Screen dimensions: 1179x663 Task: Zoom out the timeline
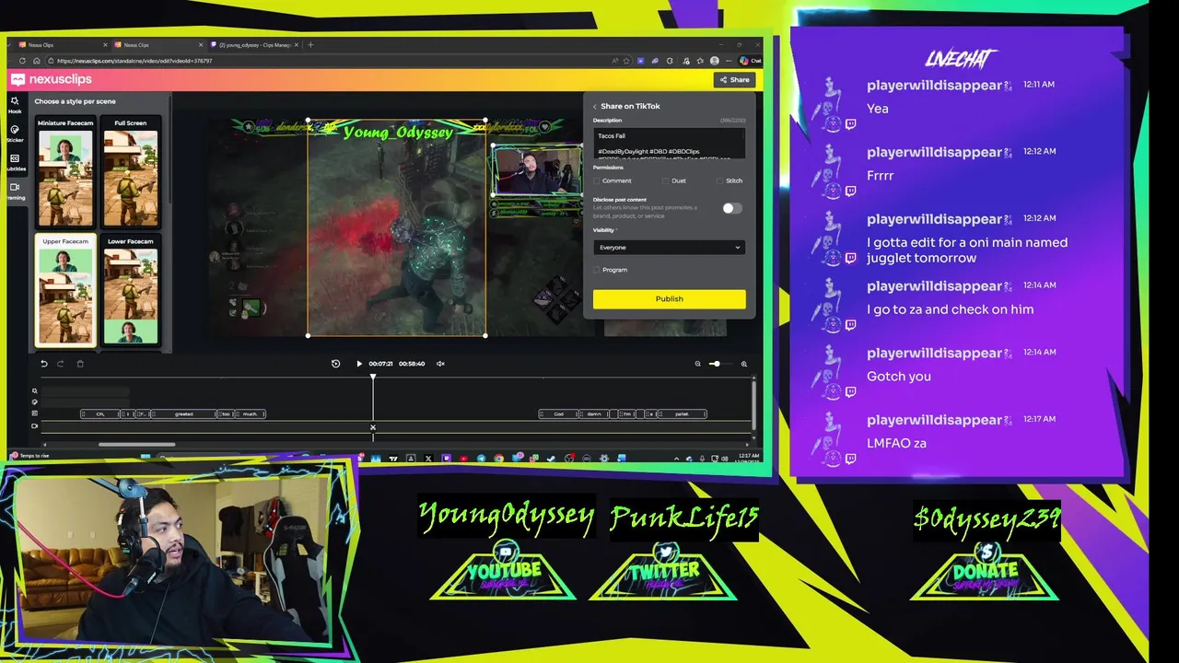pyautogui.click(x=697, y=364)
